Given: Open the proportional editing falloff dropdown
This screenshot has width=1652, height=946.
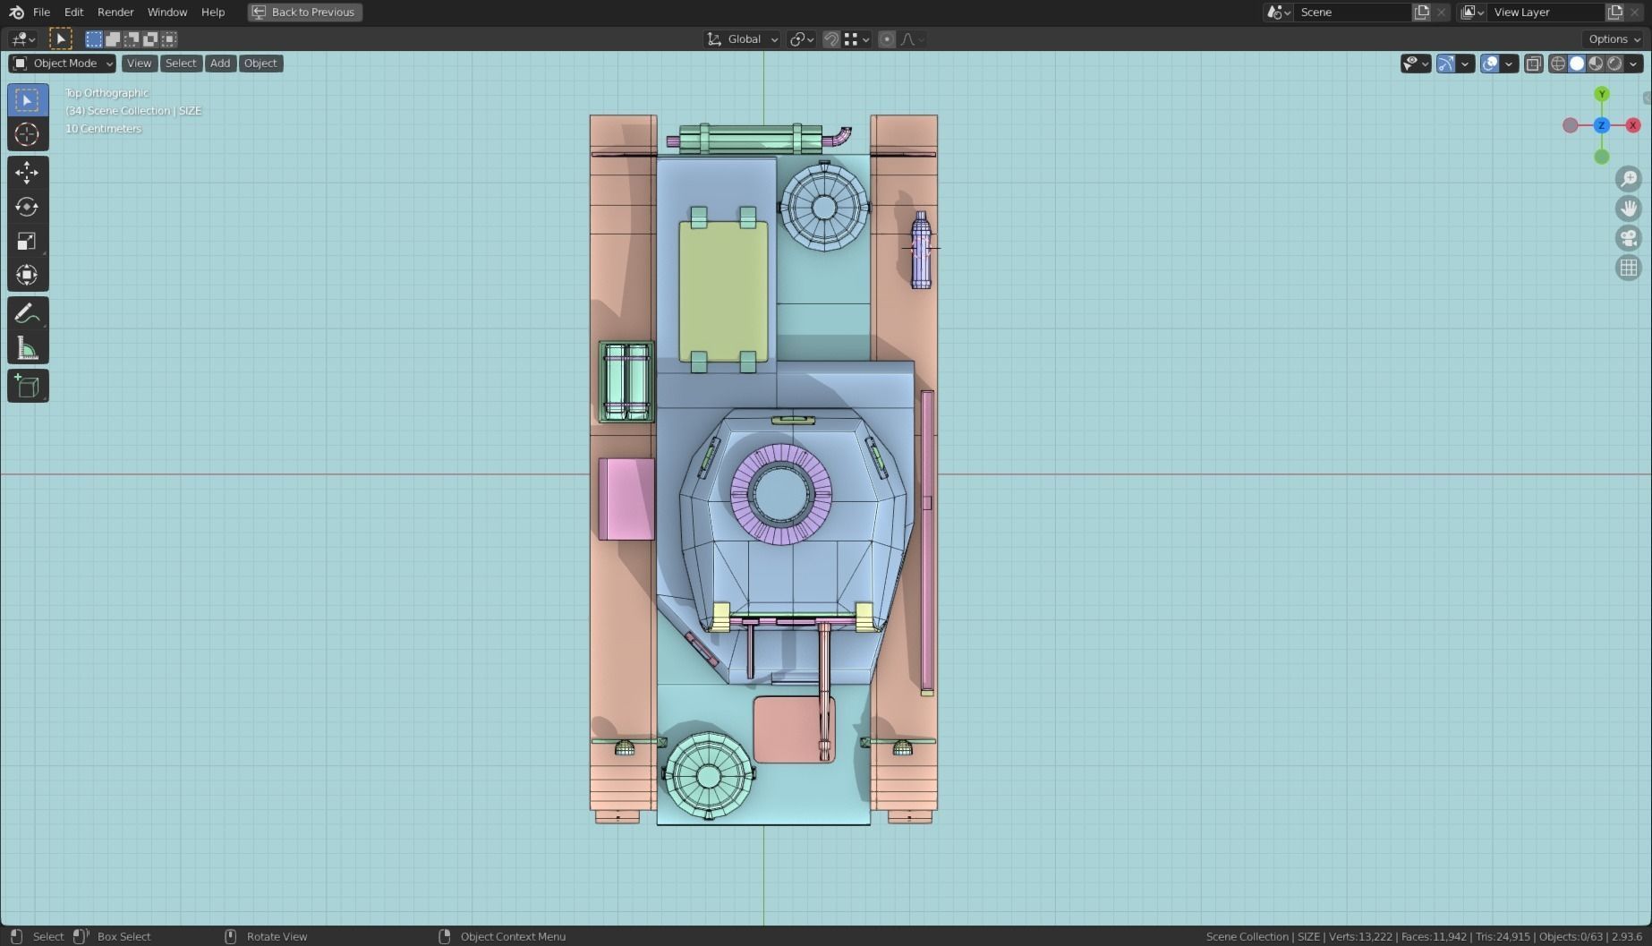Looking at the screenshot, I should [x=912, y=38].
